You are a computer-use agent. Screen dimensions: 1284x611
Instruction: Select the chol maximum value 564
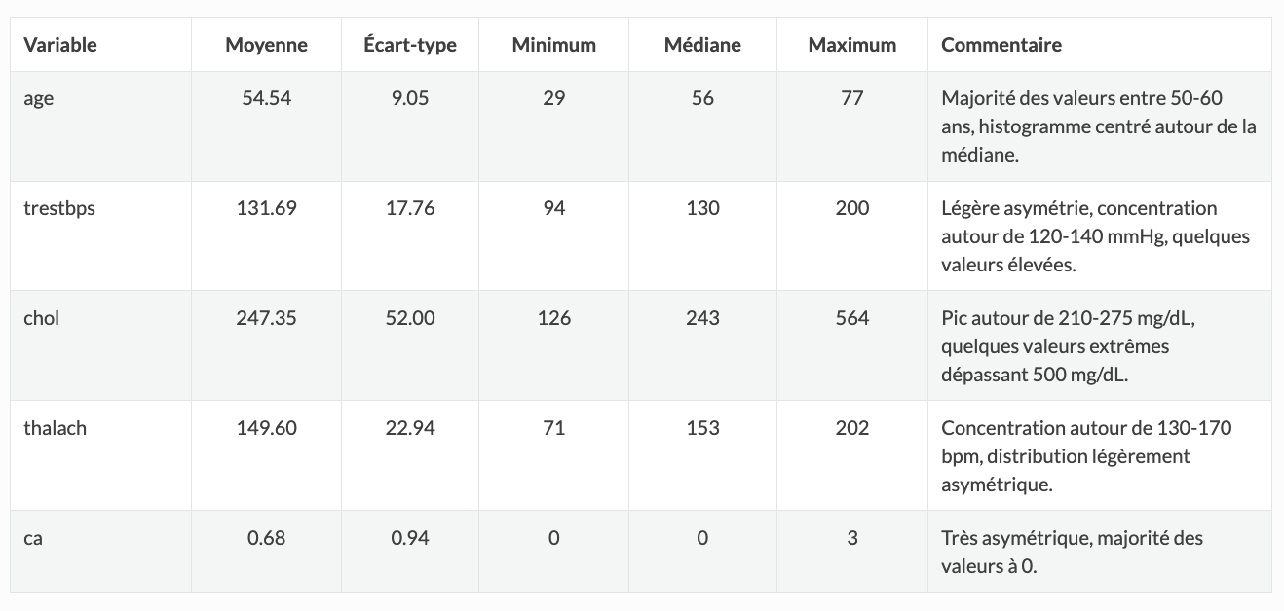[851, 318]
